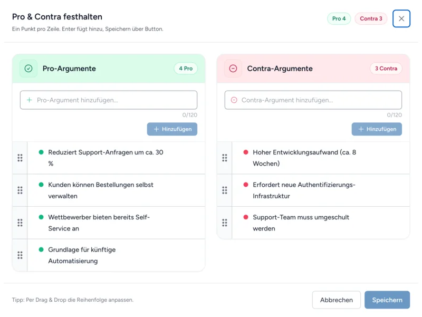Click the red 'Contra 3' badge at top
This screenshot has height=317, width=422.
[x=371, y=19]
